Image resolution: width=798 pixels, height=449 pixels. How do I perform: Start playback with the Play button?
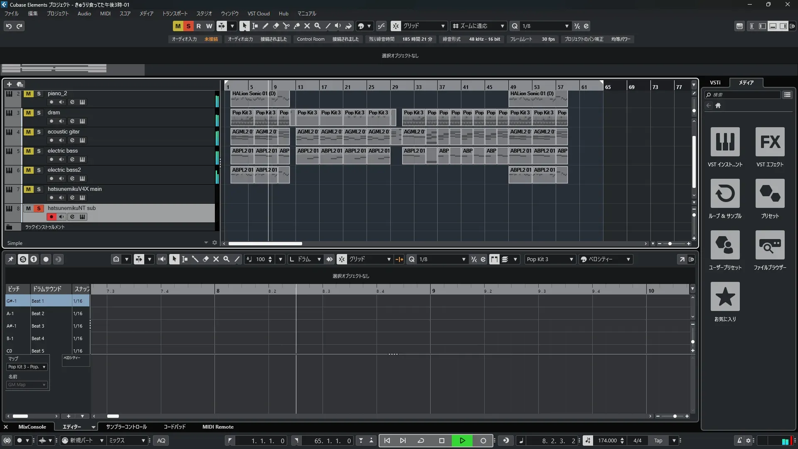pos(462,440)
